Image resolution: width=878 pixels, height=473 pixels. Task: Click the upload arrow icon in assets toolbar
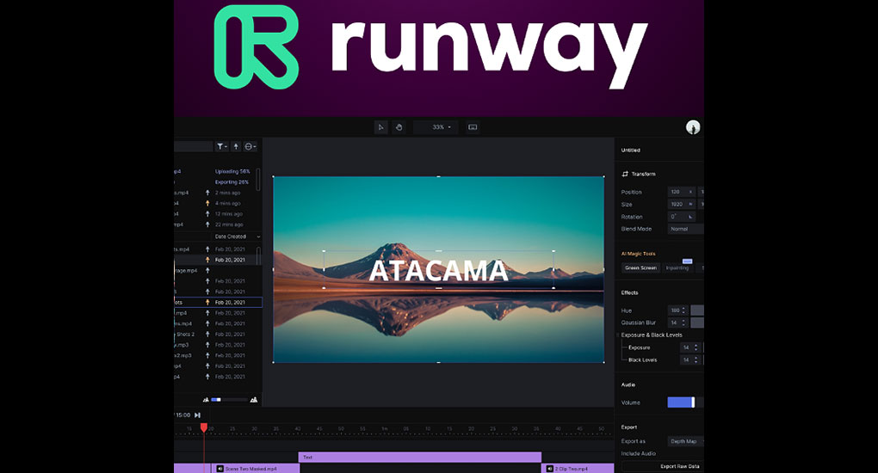236,147
